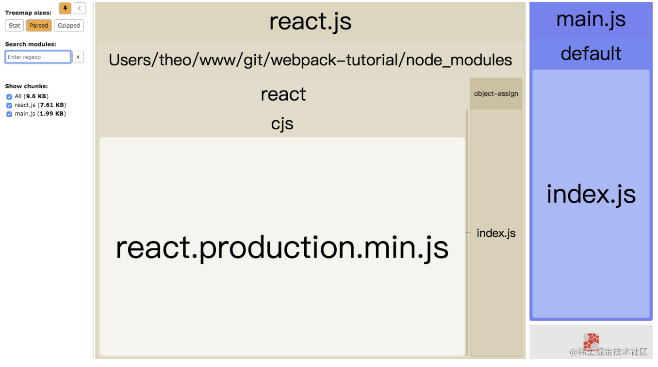Clear the search with the x button
Screen dimensions: 658x367
(78, 57)
